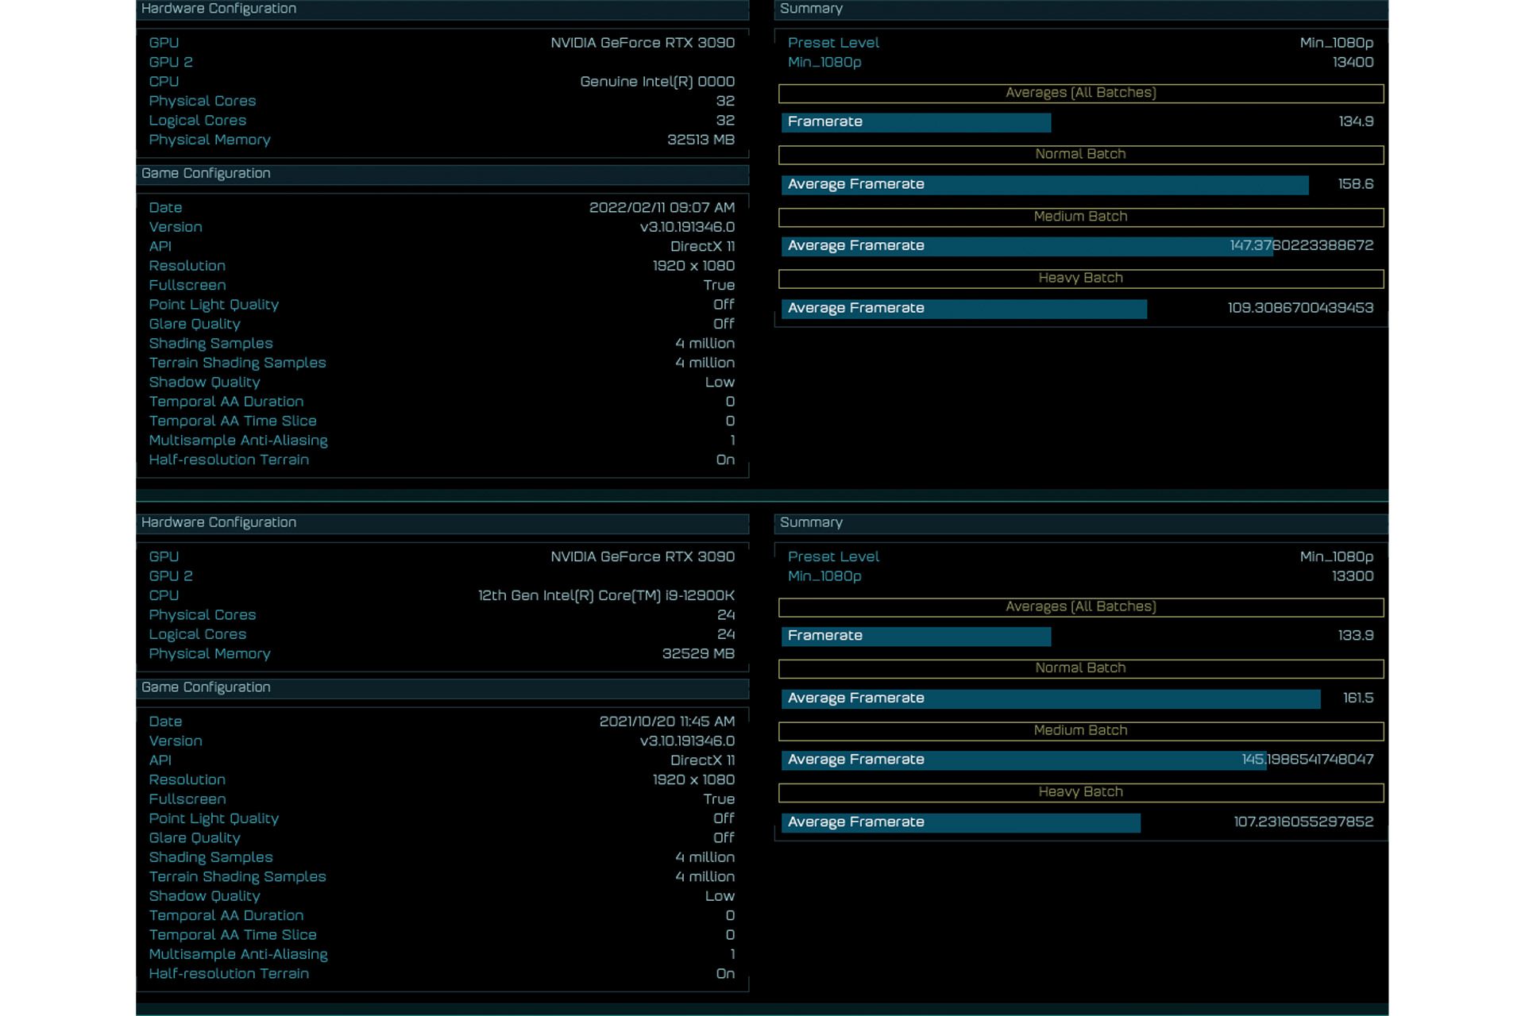Click the Framerate bar showing 134.9
The image size is (1525, 1016).
tap(916, 122)
